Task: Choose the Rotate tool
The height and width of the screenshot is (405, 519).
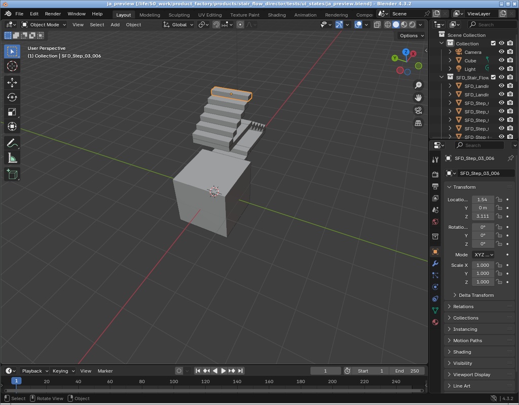Action: tap(12, 97)
